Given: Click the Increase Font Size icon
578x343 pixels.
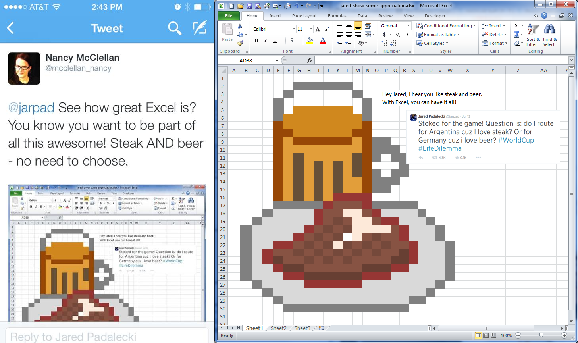Looking at the screenshot, I should point(318,29).
